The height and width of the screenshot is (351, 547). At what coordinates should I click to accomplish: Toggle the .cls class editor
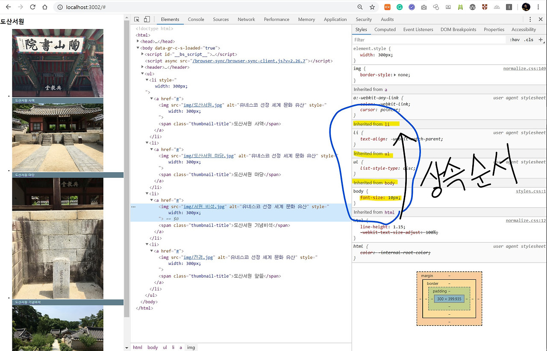click(529, 40)
